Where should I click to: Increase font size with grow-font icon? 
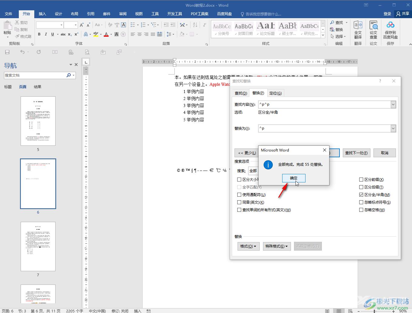pos(82,25)
